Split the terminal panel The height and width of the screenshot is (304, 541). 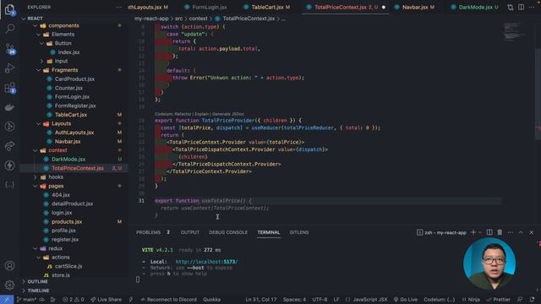pyautogui.click(x=489, y=232)
